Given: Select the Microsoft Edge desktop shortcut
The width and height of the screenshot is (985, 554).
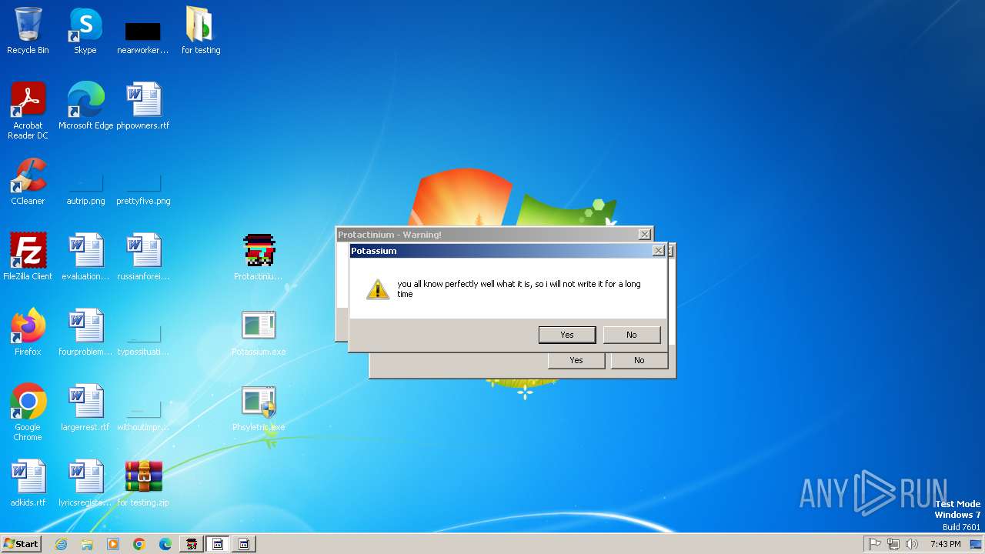Looking at the screenshot, I should tap(85, 106).
